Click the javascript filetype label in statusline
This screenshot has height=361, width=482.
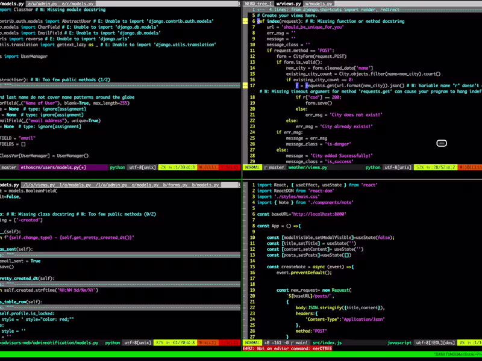(399, 343)
